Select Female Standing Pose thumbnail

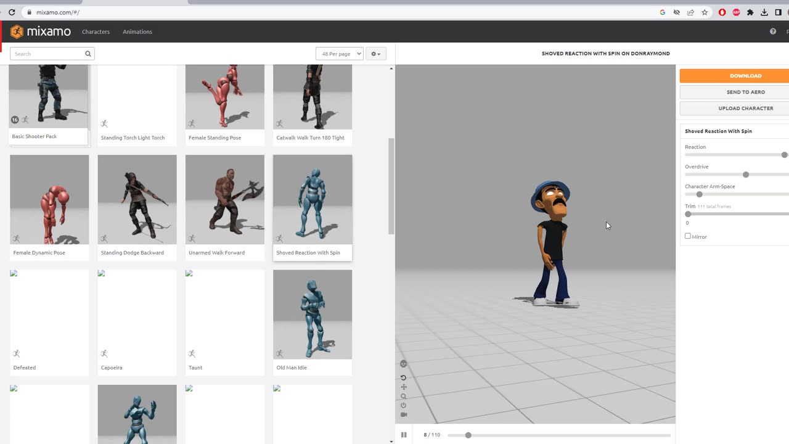tap(225, 97)
